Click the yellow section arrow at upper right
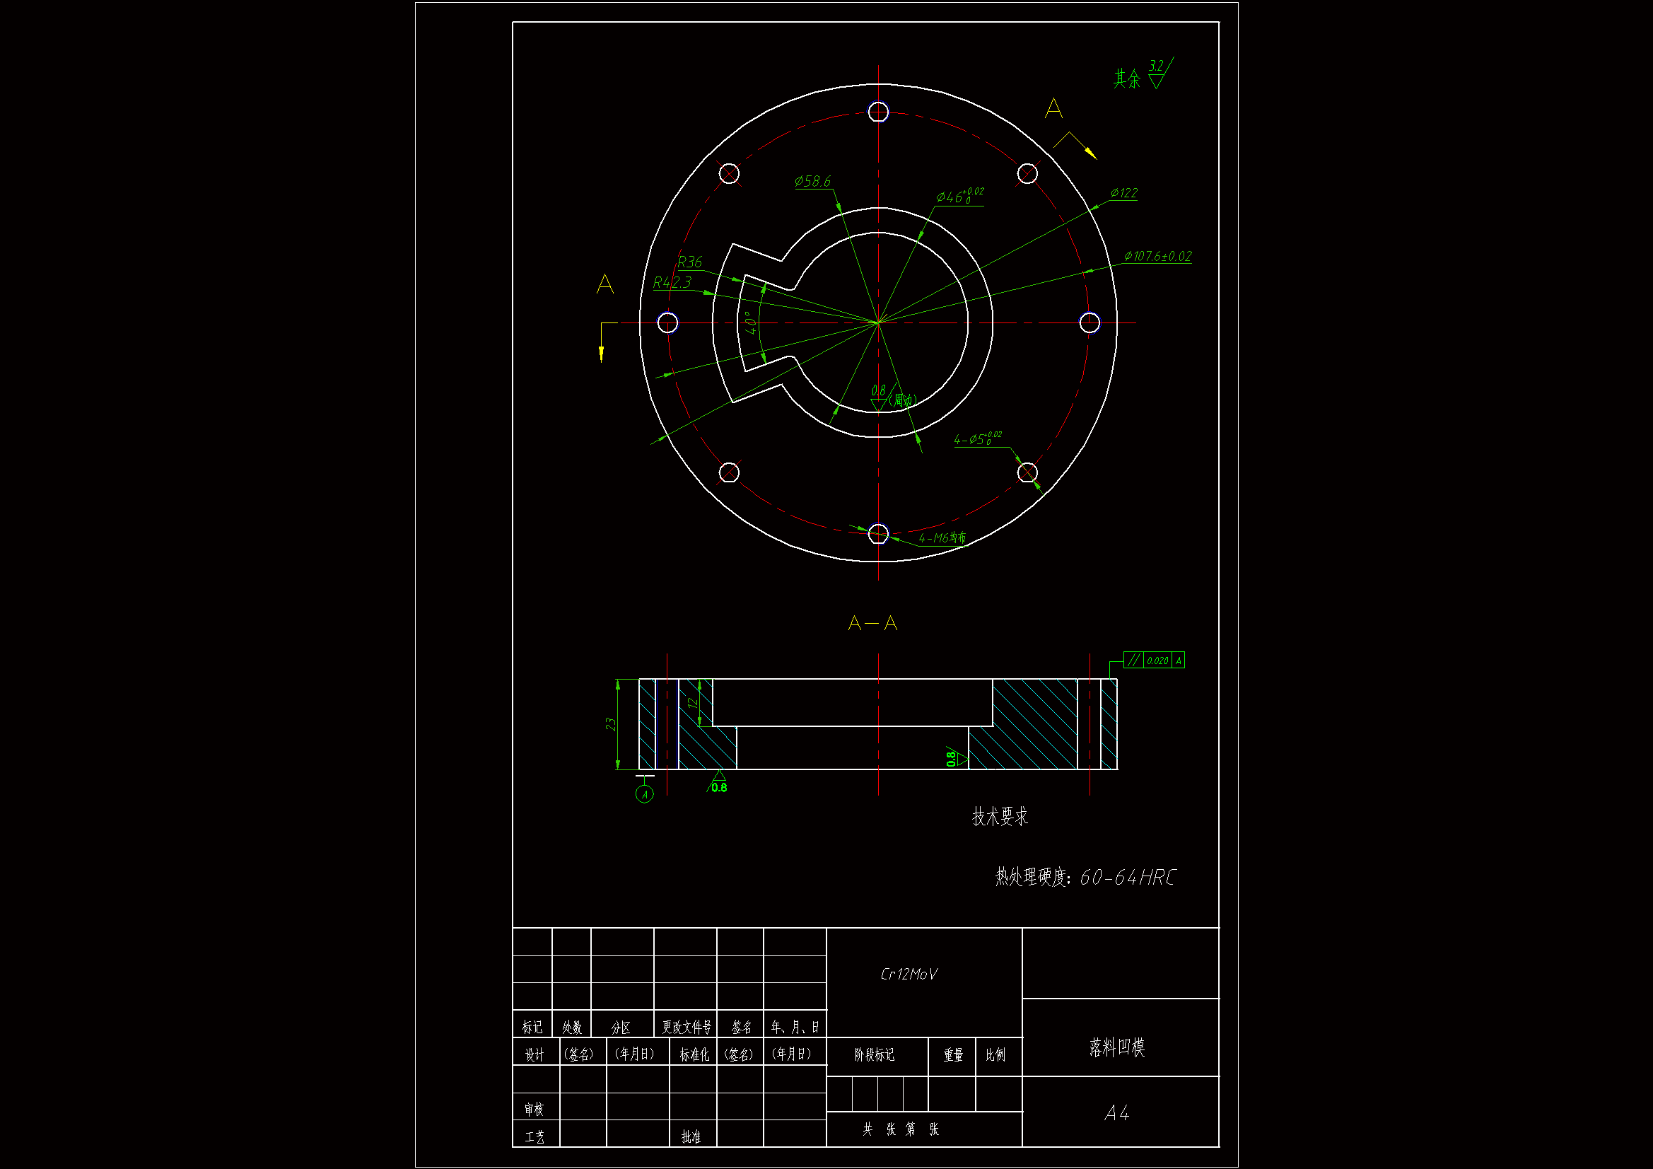Screen dimensions: 1653x1169 [1090, 152]
